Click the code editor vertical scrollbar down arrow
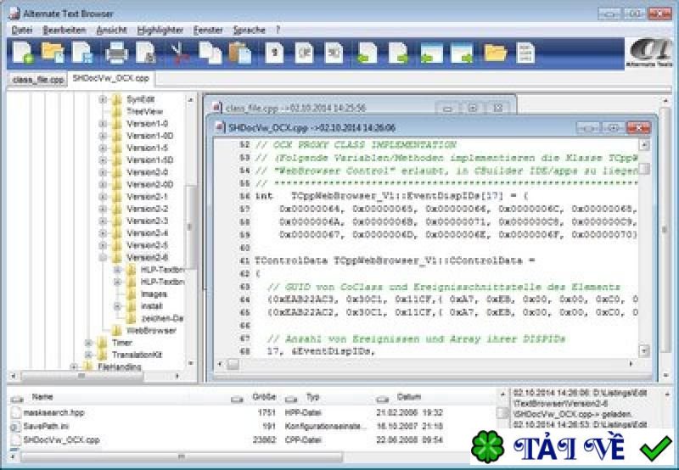This screenshot has height=470, width=679. click(x=644, y=350)
